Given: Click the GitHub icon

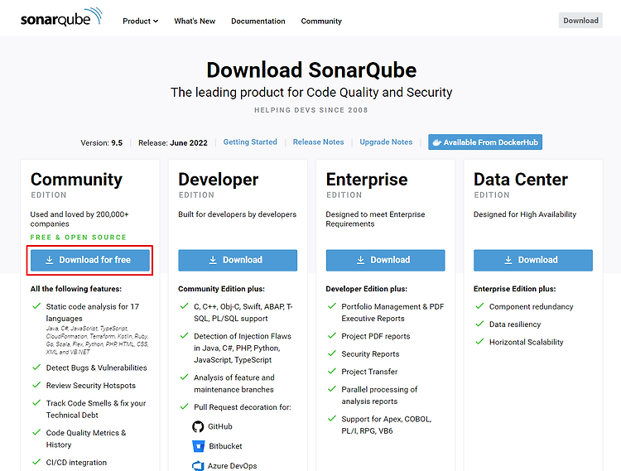Looking at the screenshot, I should 198,426.
